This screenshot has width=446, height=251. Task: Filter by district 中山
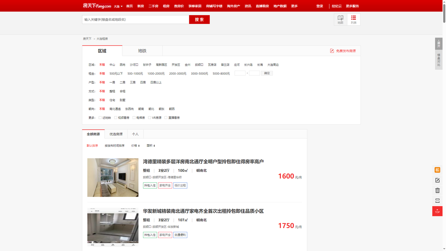(x=112, y=65)
